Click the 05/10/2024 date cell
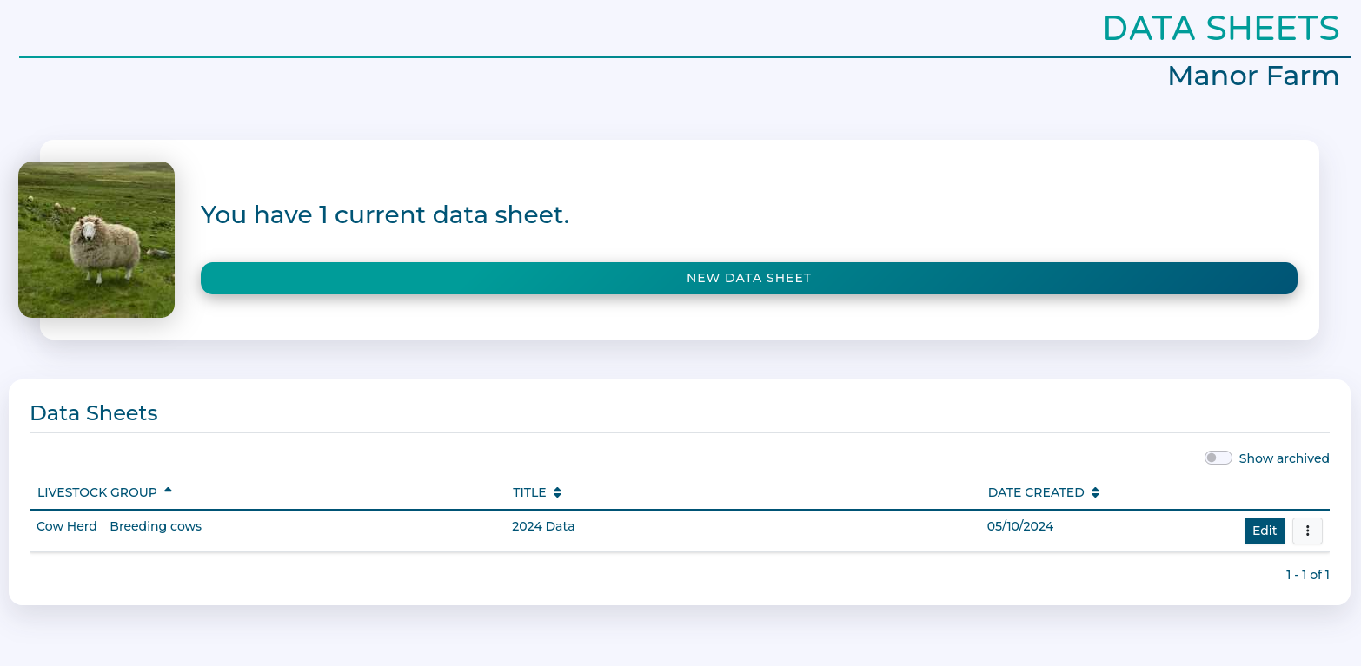This screenshot has height=666, width=1361. tap(1019, 525)
